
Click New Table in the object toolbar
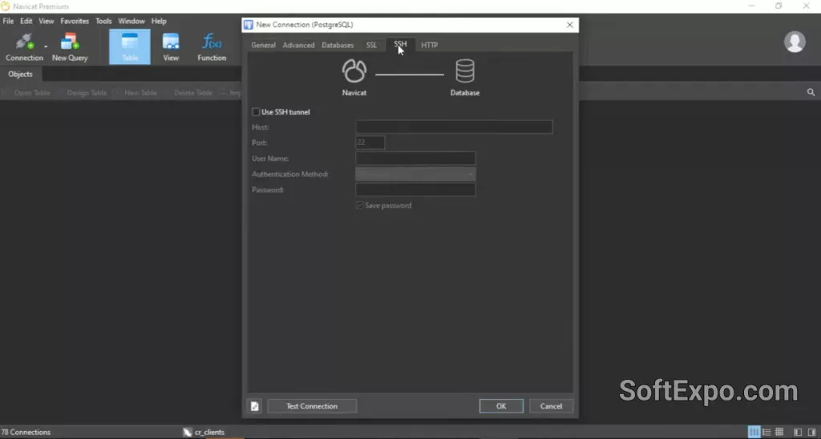pyautogui.click(x=140, y=93)
